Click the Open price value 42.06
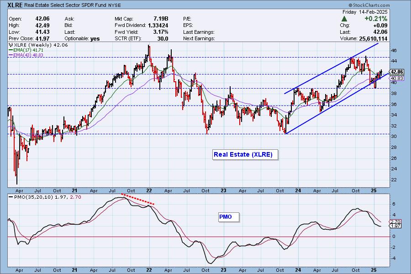 (42, 19)
